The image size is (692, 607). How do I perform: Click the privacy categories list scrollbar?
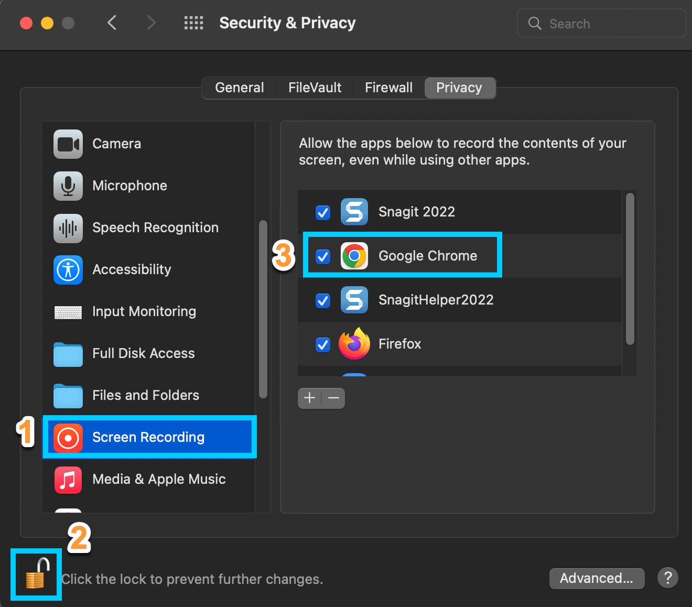263,309
